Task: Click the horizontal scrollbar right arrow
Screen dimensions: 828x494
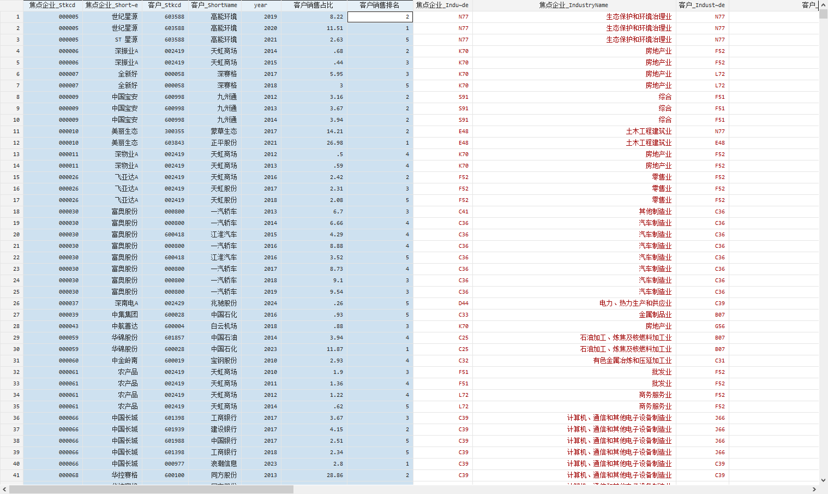Action: pyautogui.click(x=814, y=490)
